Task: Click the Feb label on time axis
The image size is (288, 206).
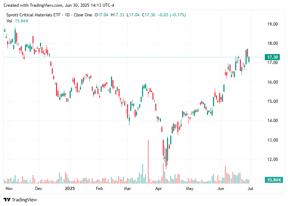Action: pos(99,189)
